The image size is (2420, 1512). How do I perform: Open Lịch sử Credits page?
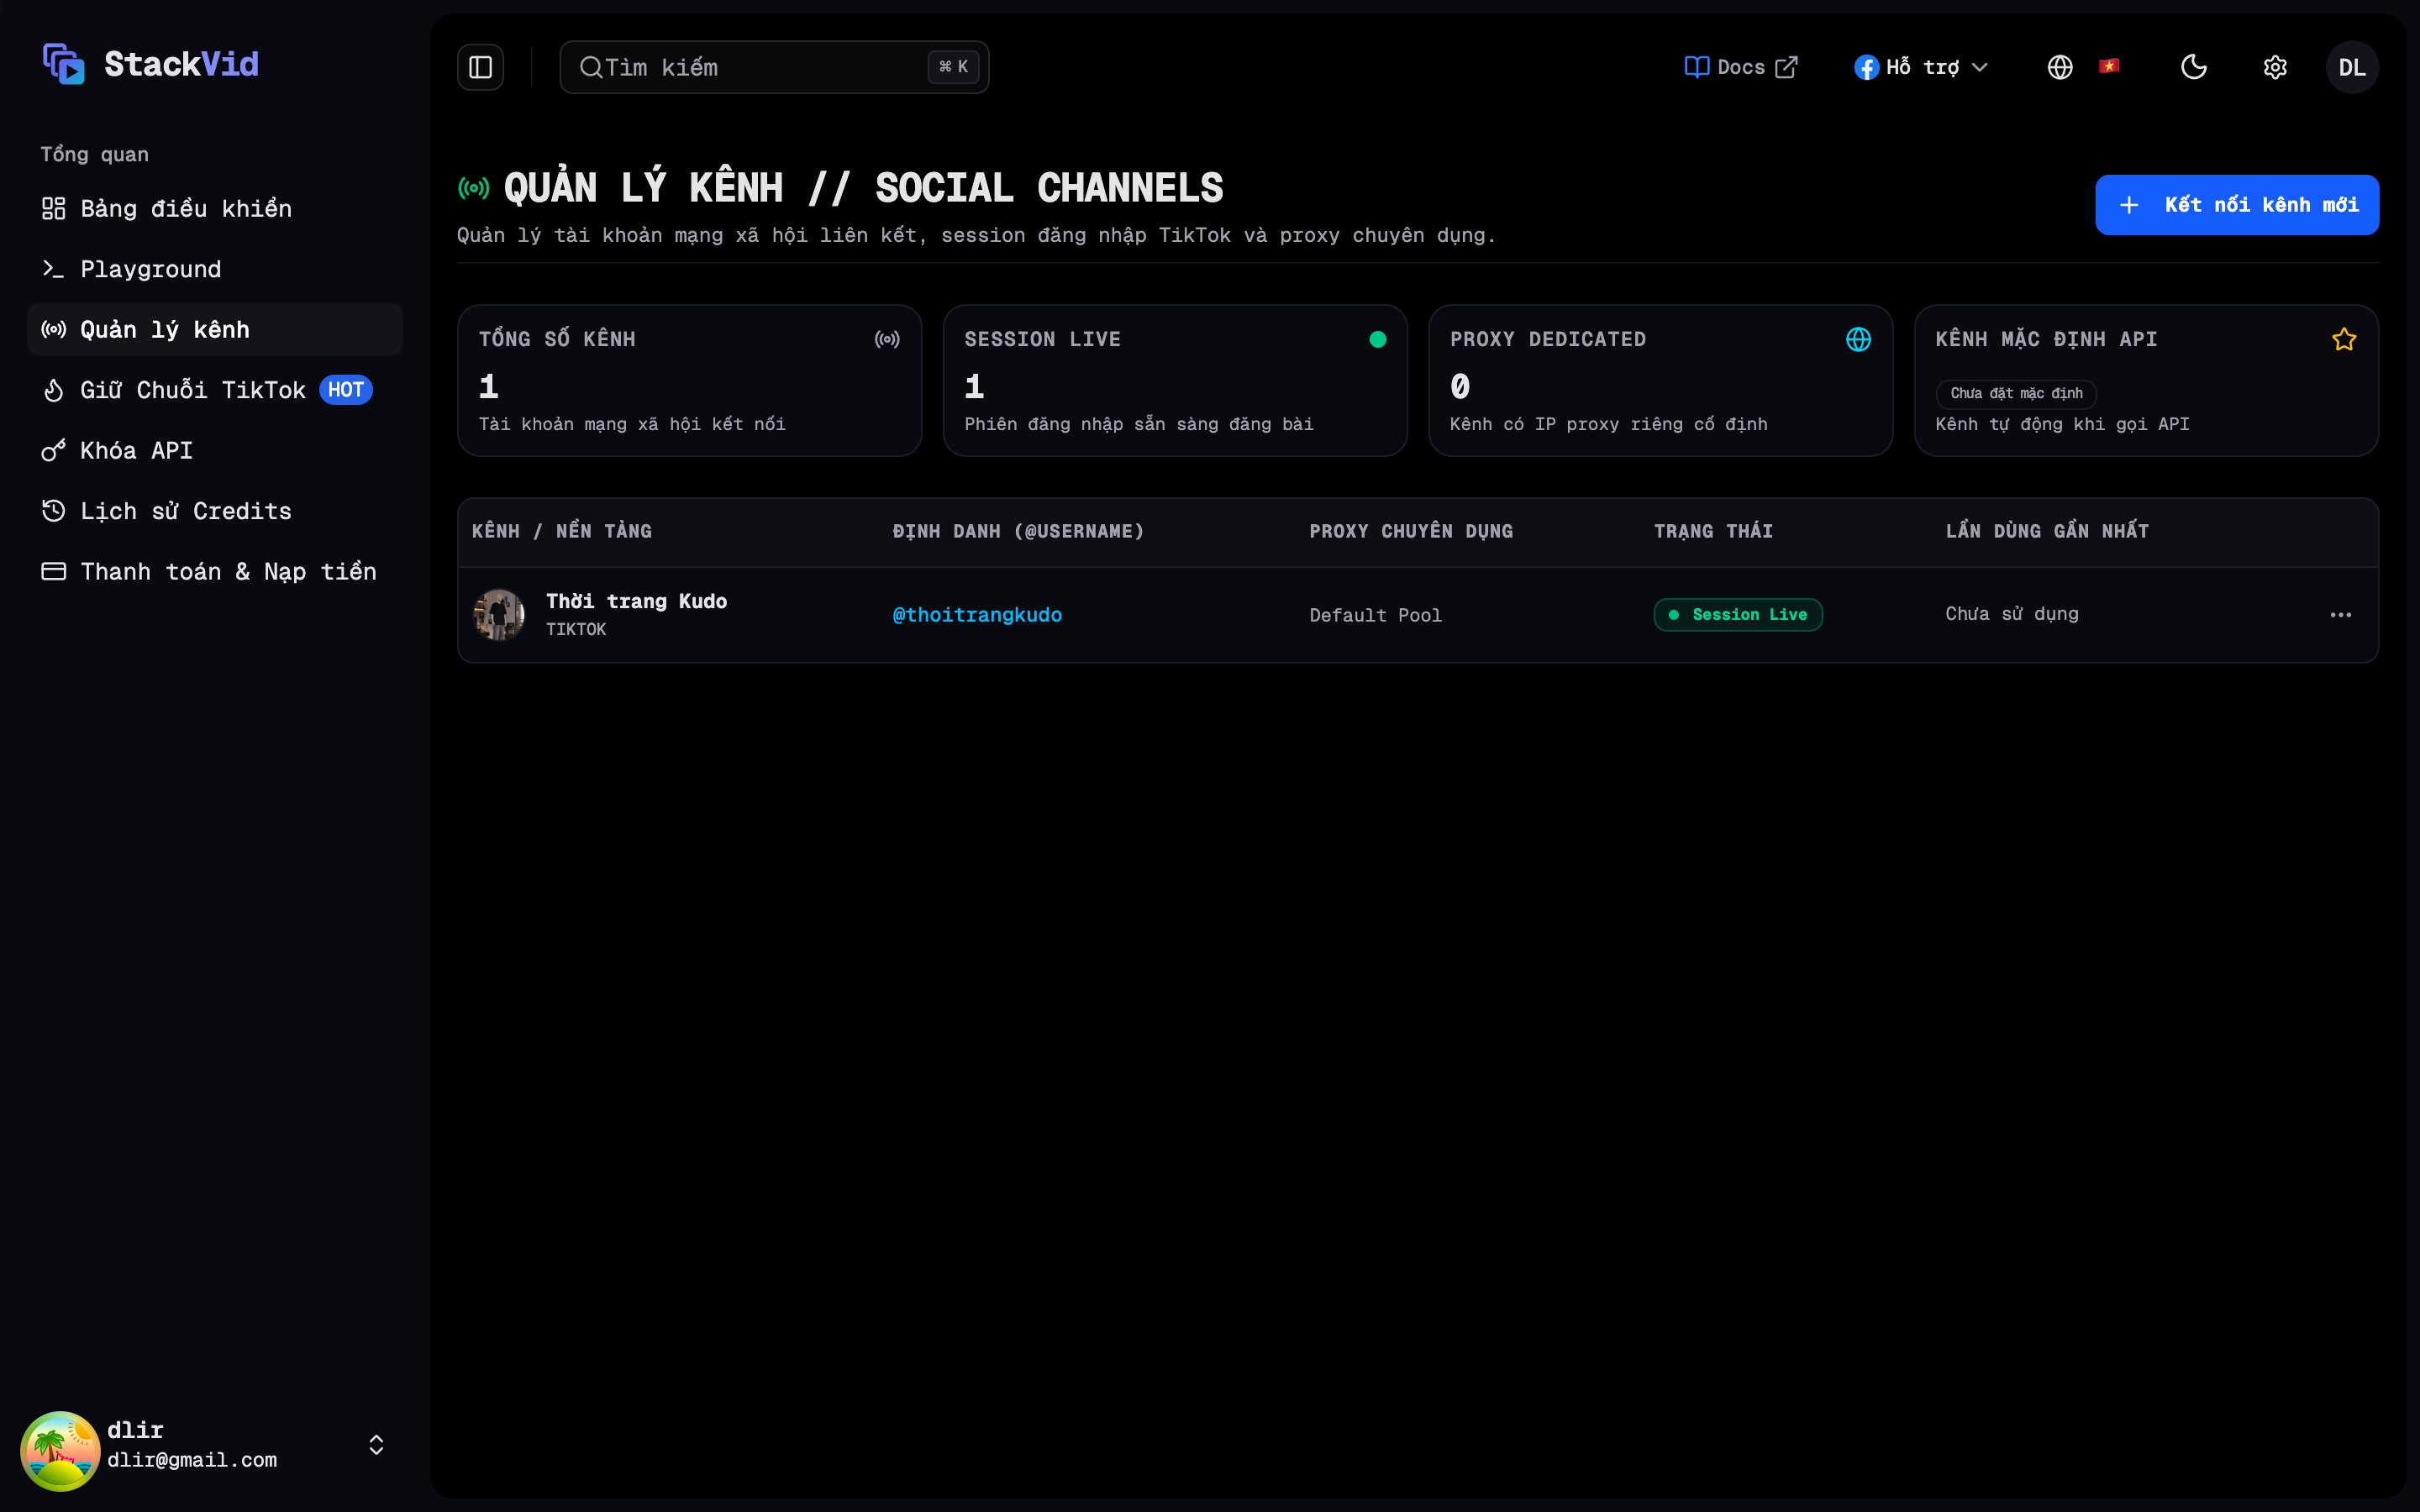215,511
